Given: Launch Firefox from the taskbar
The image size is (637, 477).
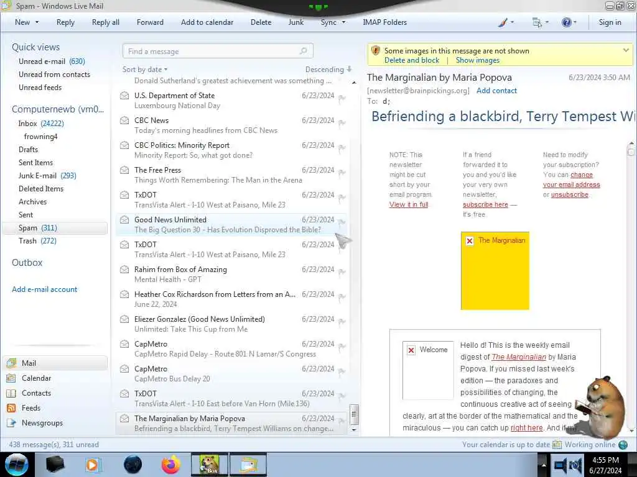Looking at the screenshot, I should [171, 465].
